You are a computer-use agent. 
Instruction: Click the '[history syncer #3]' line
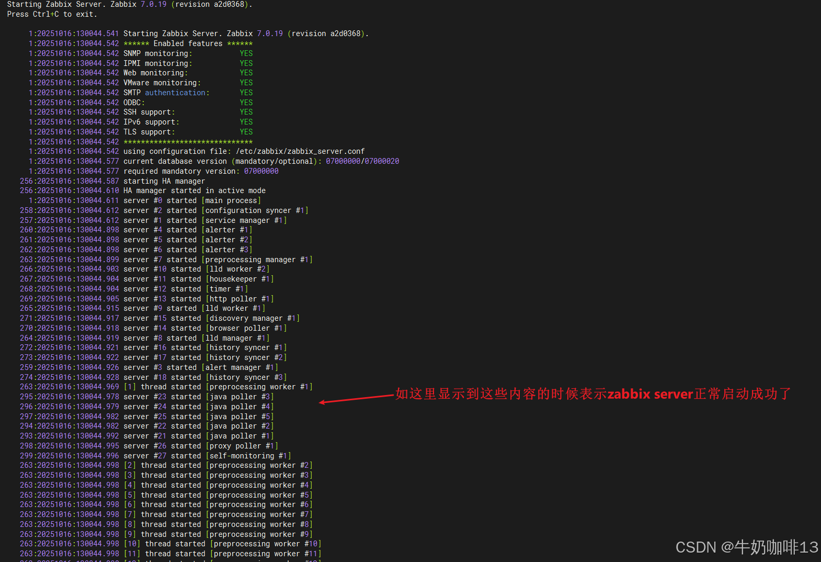pyautogui.click(x=153, y=377)
